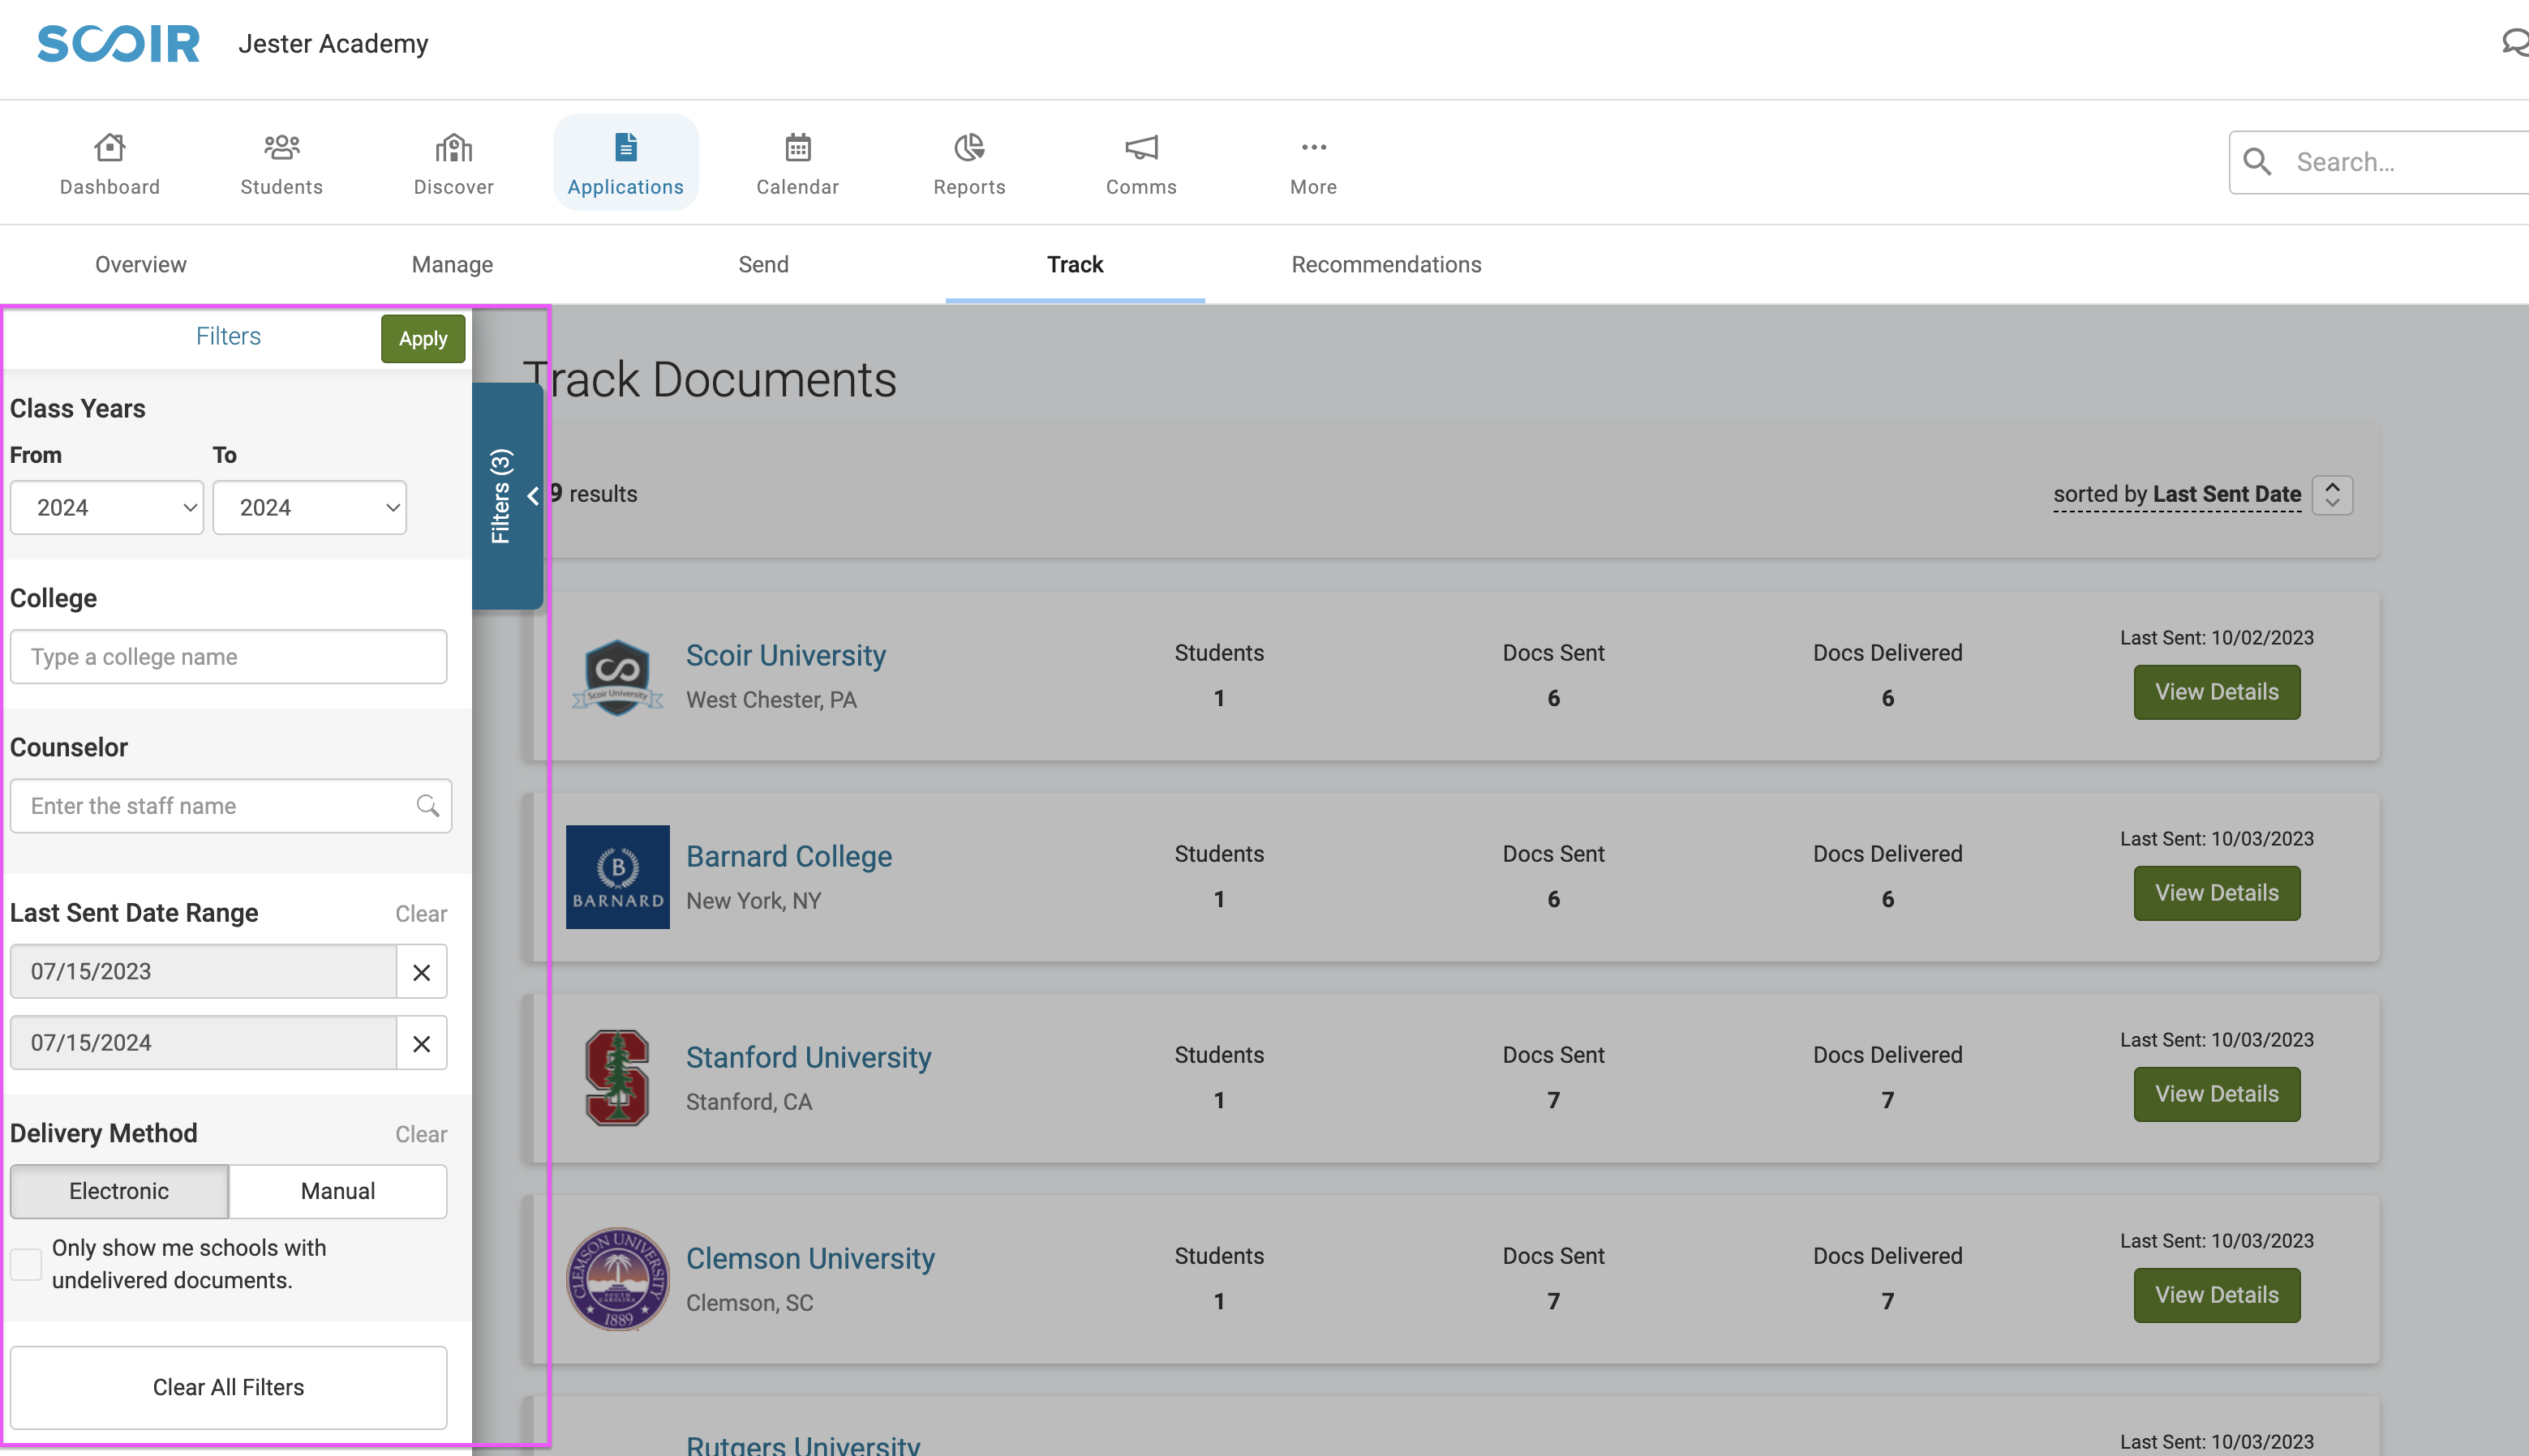Image resolution: width=2529 pixels, height=1456 pixels.
Task: Clear the 07/15/2024 end date
Action: point(421,1043)
